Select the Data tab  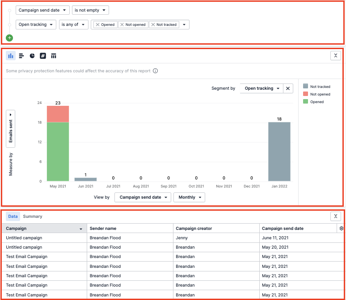[x=13, y=217]
